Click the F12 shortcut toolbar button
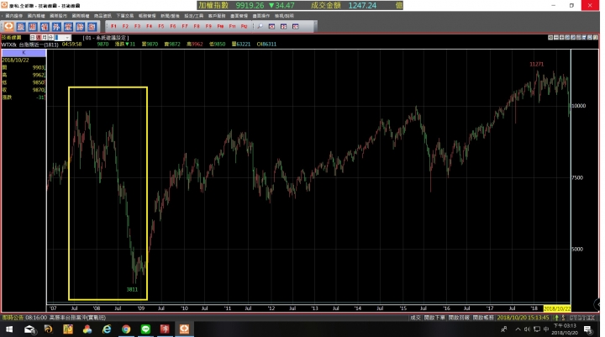The width and height of the screenshot is (605, 337). pos(244,26)
